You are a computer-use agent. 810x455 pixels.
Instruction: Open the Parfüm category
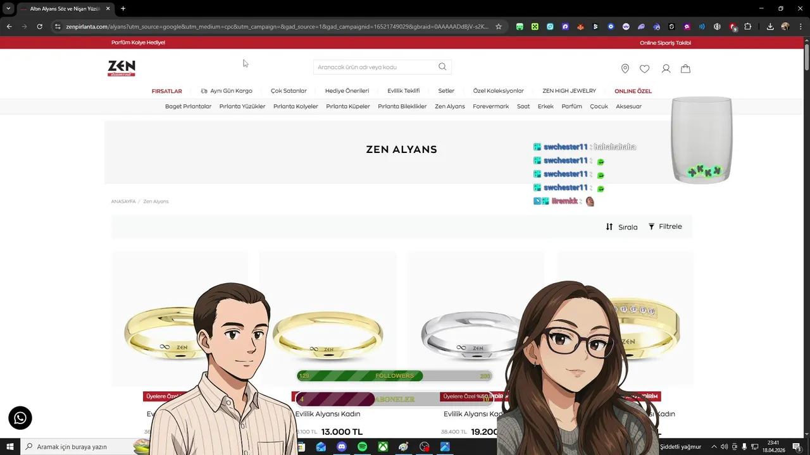(x=571, y=106)
